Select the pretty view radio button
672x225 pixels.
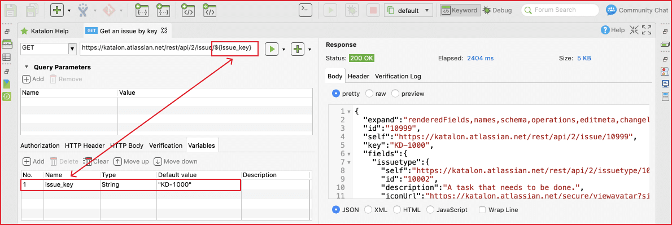(337, 93)
